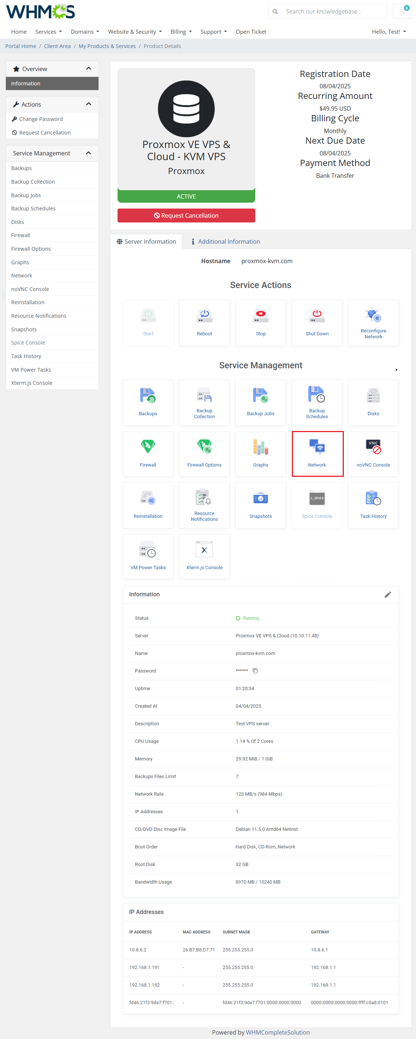Click the pencil edit icon in Information
The height and width of the screenshot is (1039, 416).
pos(387,594)
